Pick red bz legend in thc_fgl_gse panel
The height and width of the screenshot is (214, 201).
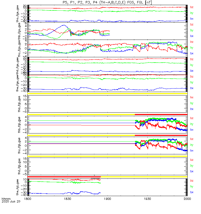click(192, 139)
